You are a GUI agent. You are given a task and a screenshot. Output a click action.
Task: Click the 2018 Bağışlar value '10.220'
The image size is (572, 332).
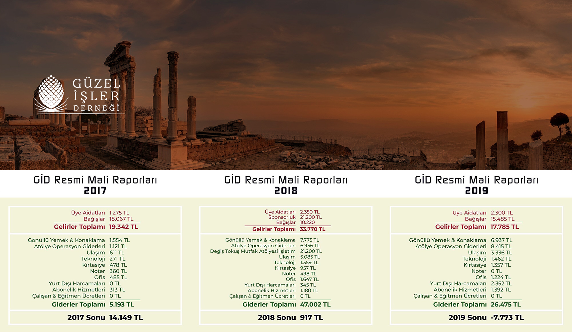[307, 223]
